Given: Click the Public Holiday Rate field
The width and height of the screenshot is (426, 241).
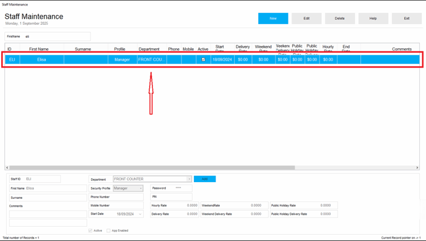Looking at the screenshot, I should [x=304, y=206].
